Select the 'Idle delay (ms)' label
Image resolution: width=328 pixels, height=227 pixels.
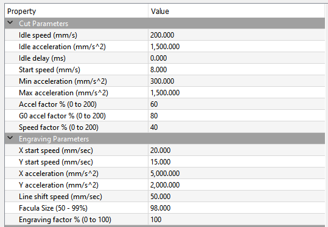pyautogui.click(x=42, y=58)
